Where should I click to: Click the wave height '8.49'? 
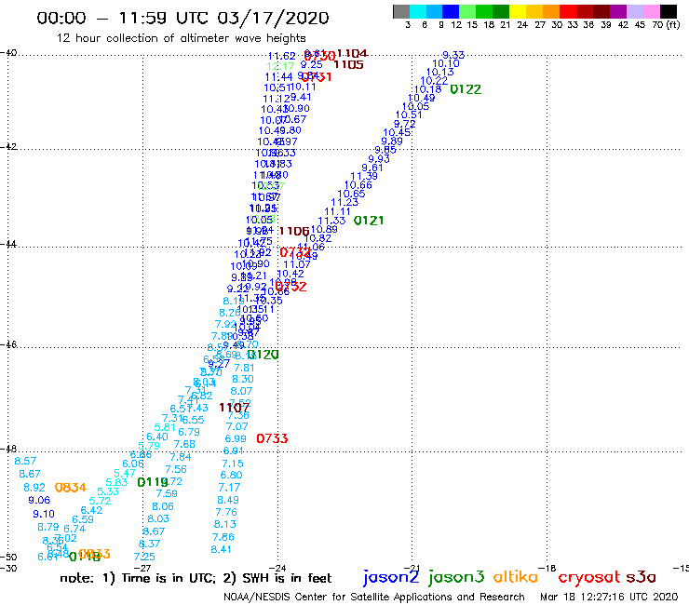coord(228,500)
